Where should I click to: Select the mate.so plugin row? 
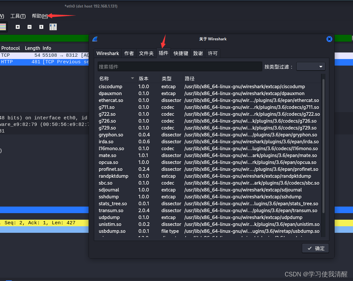209,155
